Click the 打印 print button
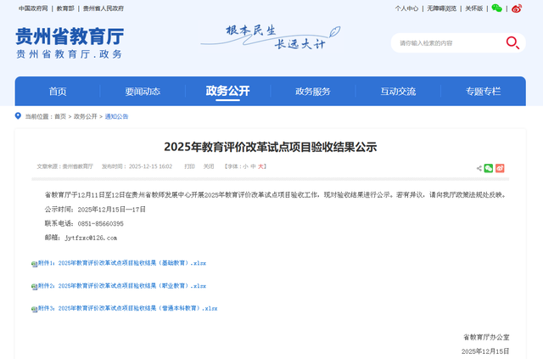This screenshot has height=359, width=543. pyautogui.click(x=189, y=166)
